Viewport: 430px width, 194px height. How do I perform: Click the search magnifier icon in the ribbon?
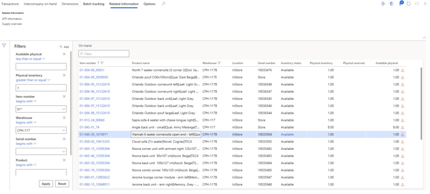[164, 4]
